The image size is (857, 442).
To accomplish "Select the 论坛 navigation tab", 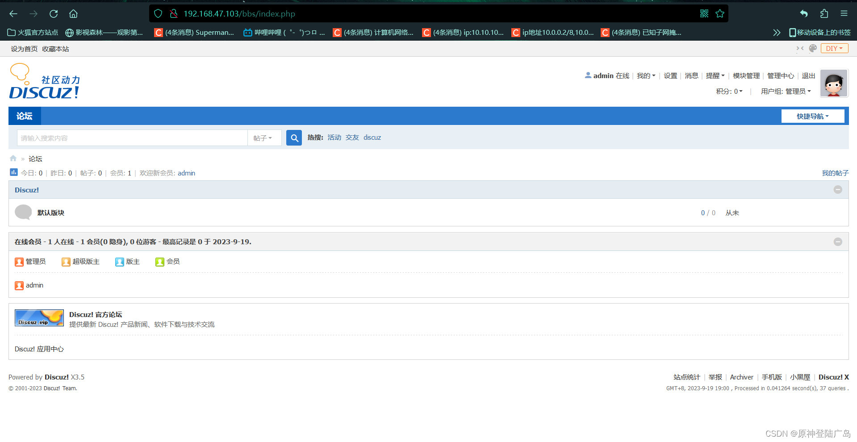I will pyautogui.click(x=25, y=116).
